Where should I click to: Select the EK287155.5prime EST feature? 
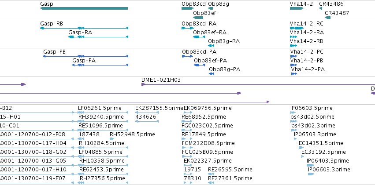point(147,112)
